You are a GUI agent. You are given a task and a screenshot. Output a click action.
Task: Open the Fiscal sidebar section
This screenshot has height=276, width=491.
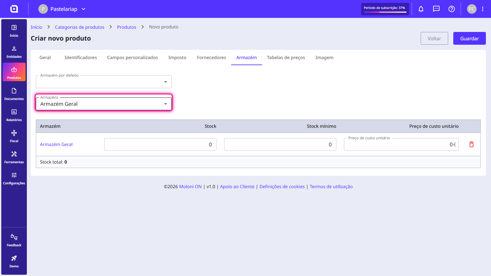coord(14,136)
